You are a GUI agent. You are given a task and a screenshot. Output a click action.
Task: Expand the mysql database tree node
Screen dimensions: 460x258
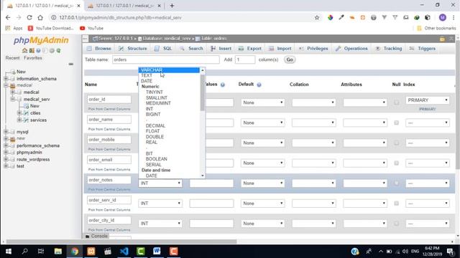click(x=6, y=132)
